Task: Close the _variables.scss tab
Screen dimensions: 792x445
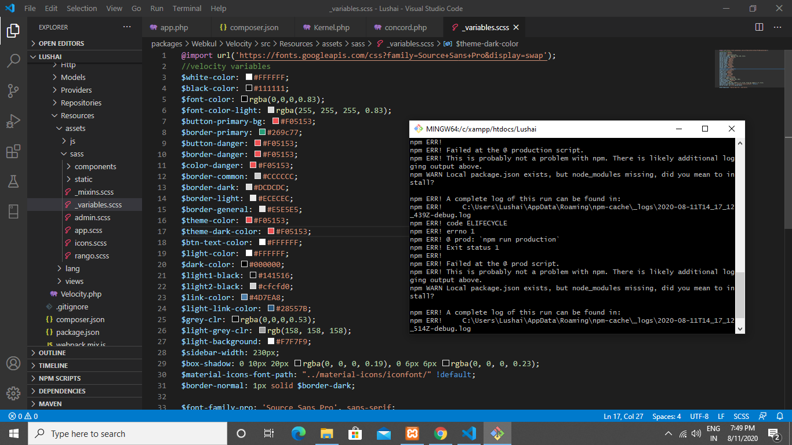Action: tap(516, 27)
